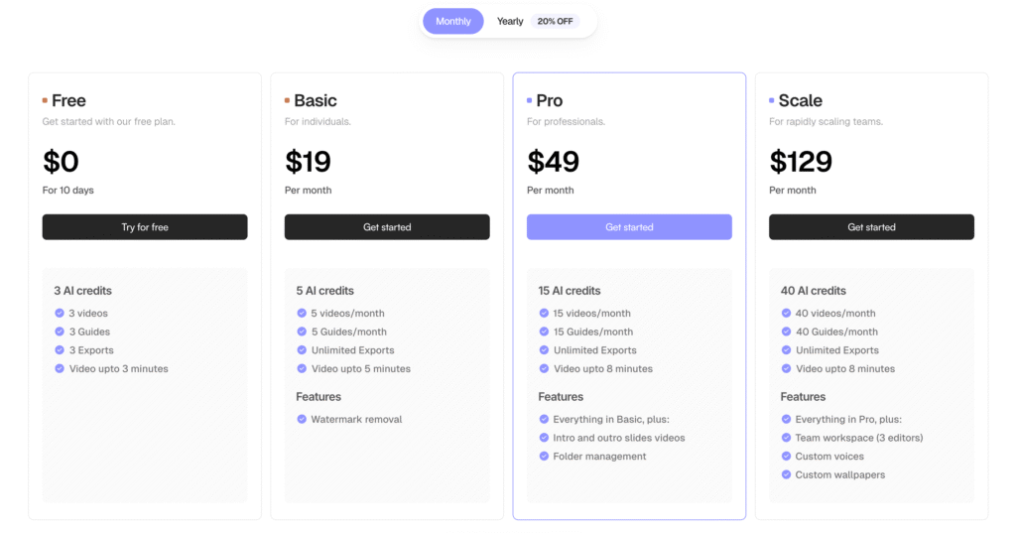Click checkmark icon beside 3 Exports
Viewport: 1016px width, 533px height.
click(60, 349)
